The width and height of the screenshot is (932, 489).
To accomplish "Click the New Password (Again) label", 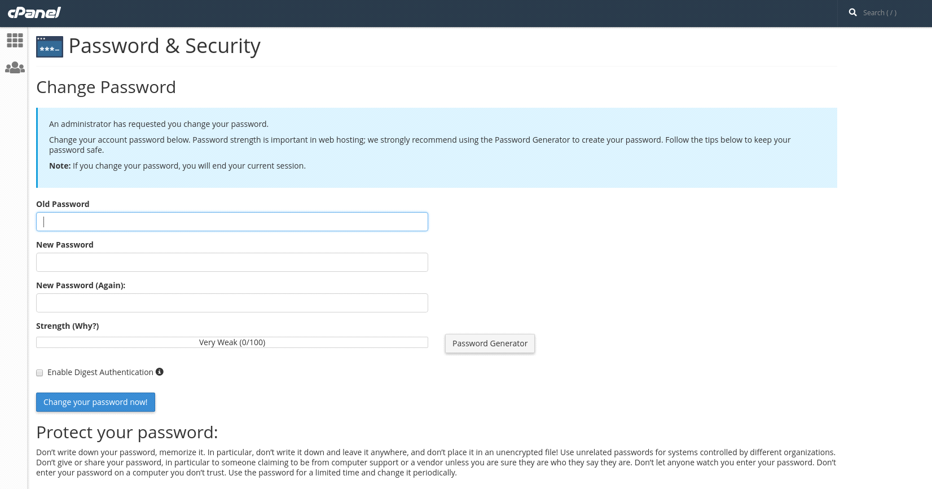I will pyautogui.click(x=81, y=285).
